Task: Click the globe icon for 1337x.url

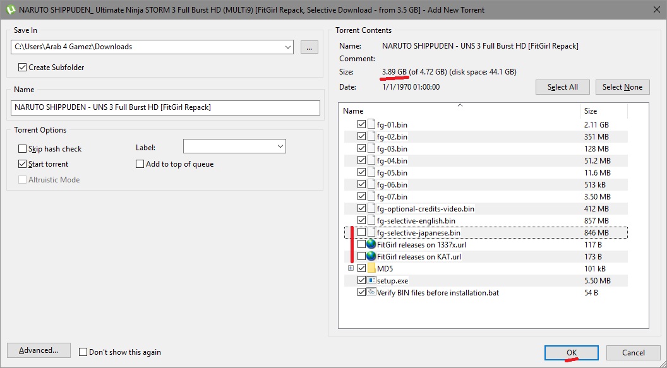Action: click(371, 244)
